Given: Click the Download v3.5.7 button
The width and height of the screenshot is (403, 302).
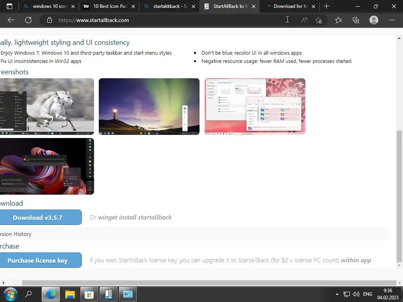Looking at the screenshot, I should (x=40, y=217).
